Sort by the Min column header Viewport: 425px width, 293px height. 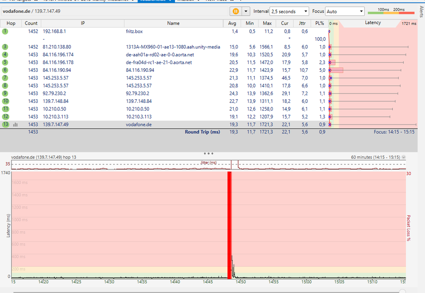[x=250, y=23]
